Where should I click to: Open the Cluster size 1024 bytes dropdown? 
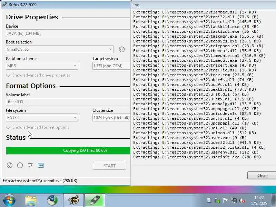click(111, 117)
